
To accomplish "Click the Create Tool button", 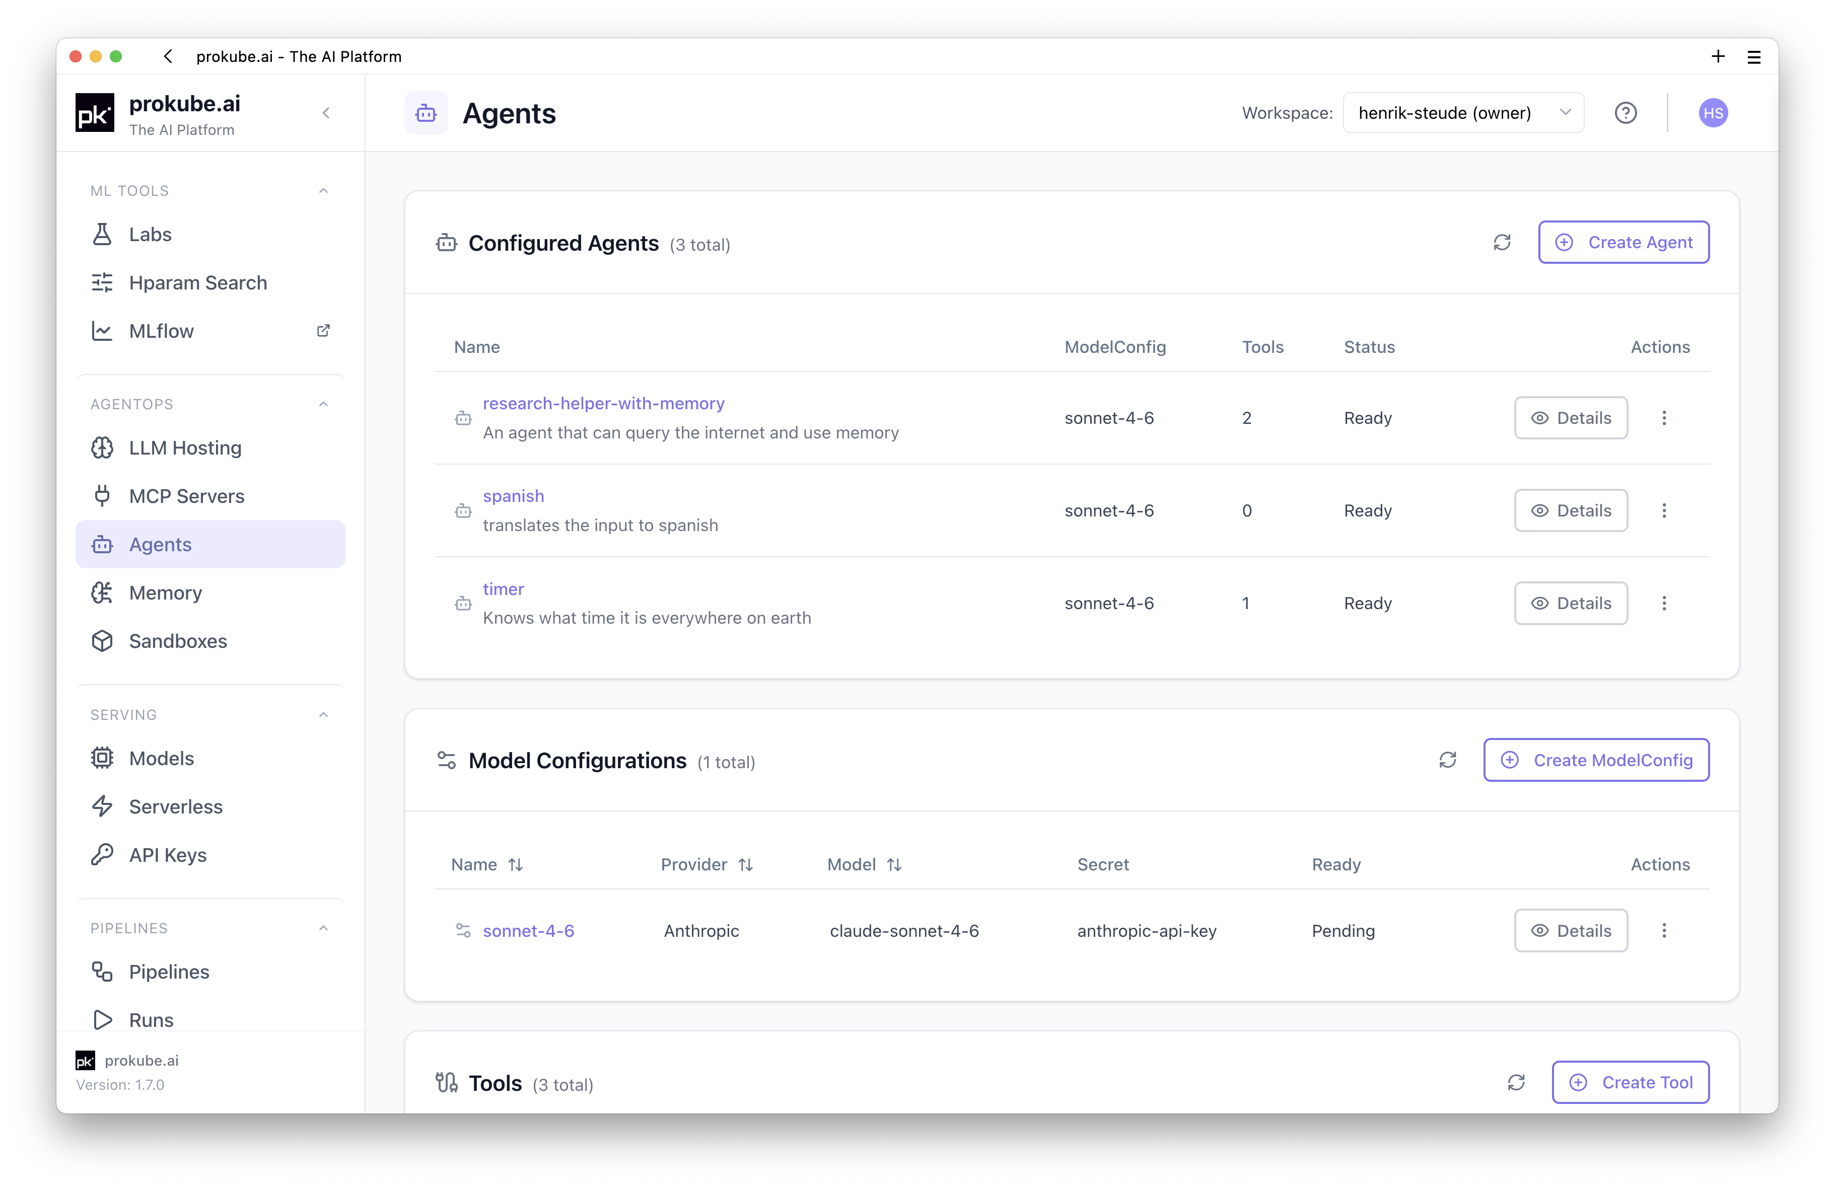I will pyautogui.click(x=1630, y=1082).
